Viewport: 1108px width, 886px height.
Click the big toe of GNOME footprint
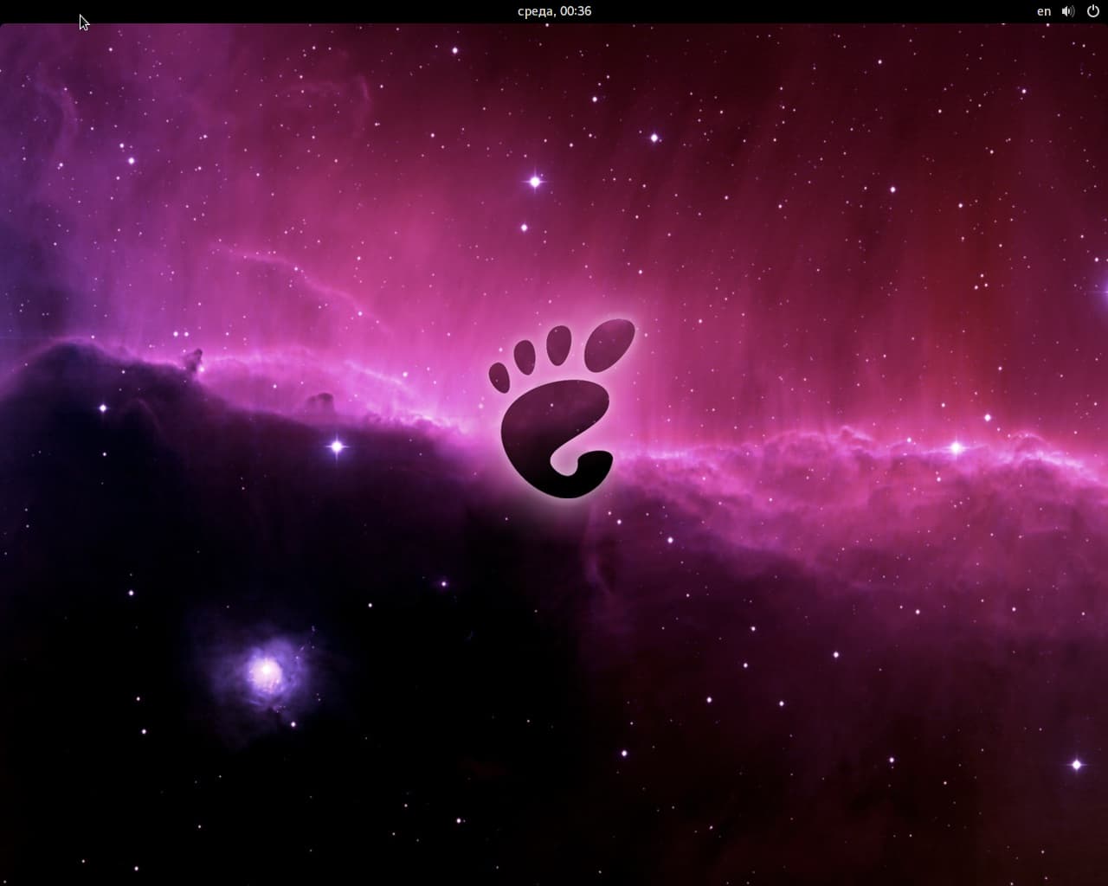[x=609, y=343]
